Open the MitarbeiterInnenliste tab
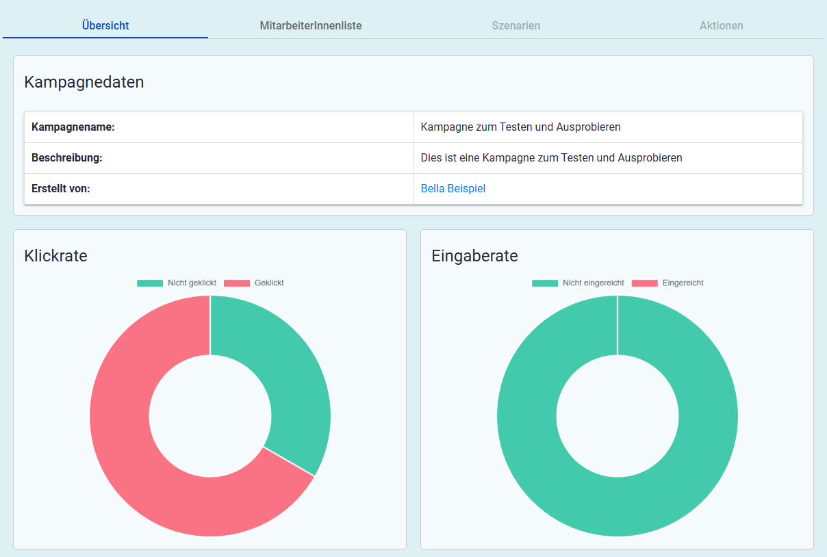The height and width of the screenshot is (557, 827). pyautogui.click(x=311, y=26)
